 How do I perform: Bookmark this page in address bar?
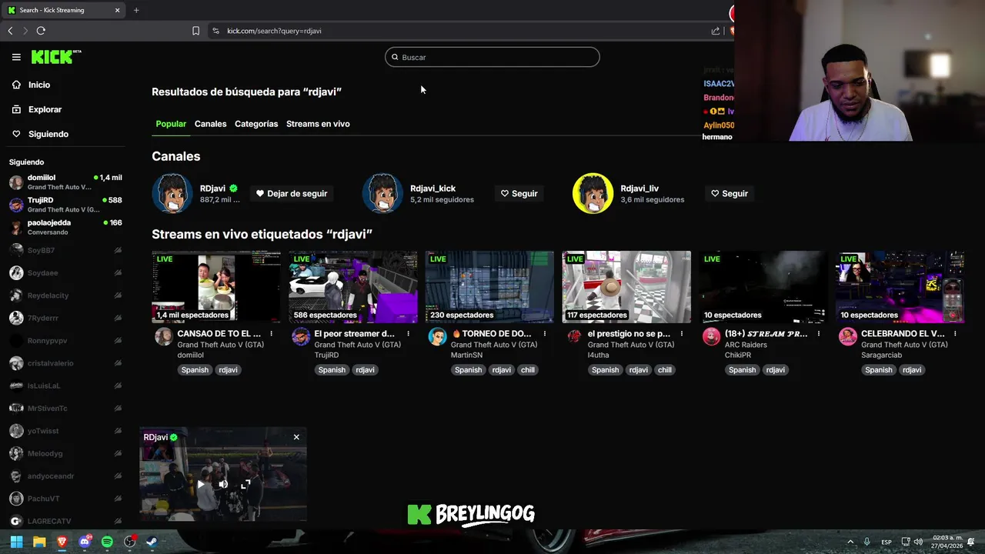click(x=195, y=31)
